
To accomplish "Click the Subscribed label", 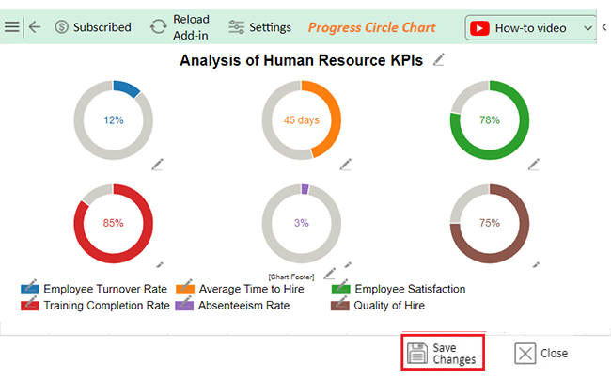I will [x=102, y=27].
